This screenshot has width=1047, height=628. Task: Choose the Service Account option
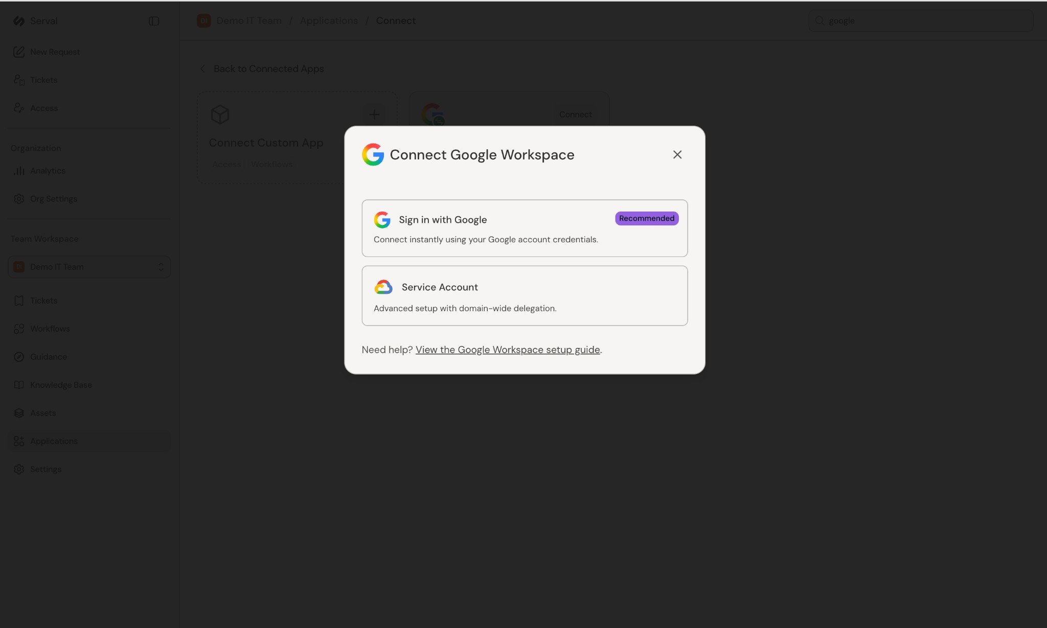point(525,295)
